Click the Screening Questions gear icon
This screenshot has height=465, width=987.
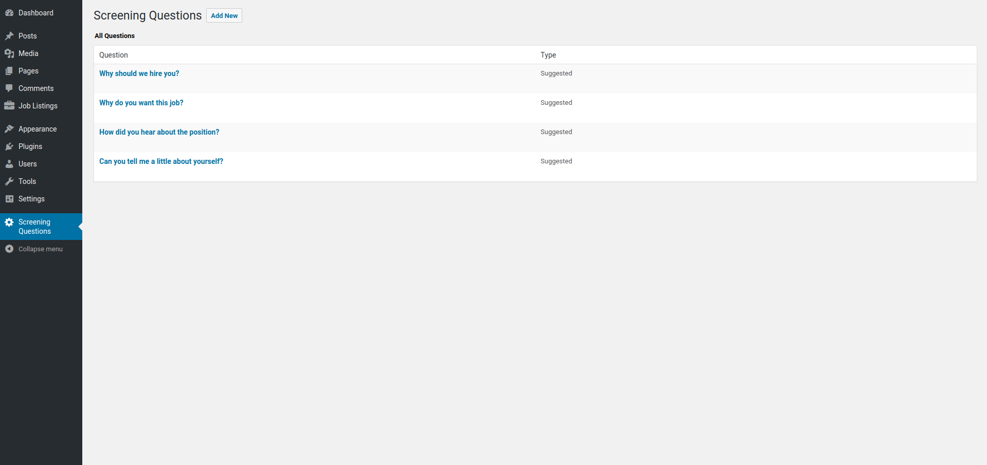(x=9, y=222)
